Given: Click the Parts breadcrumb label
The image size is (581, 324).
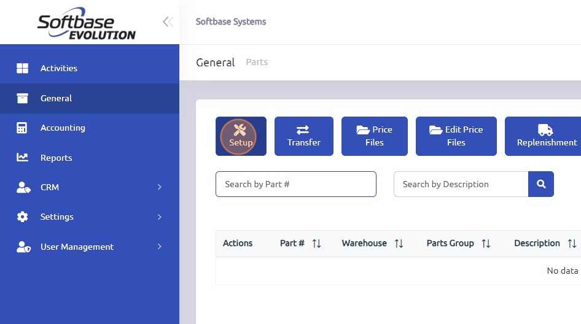Looking at the screenshot, I should click(x=257, y=62).
